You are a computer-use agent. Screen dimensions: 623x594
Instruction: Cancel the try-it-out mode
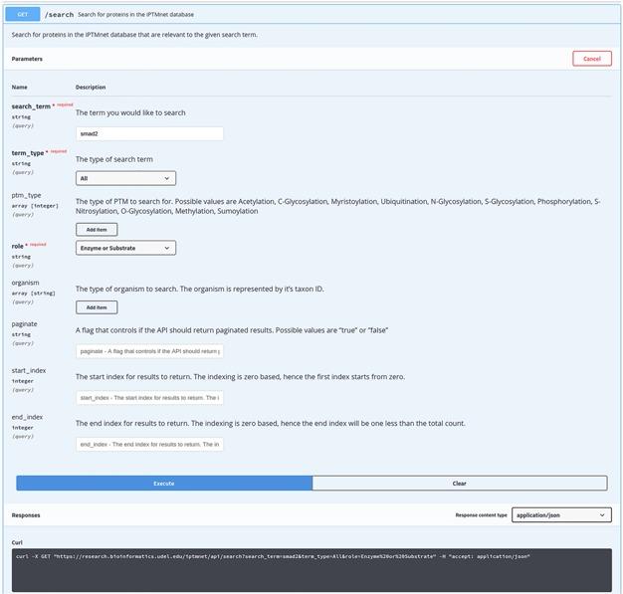pyautogui.click(x=591, y=59)
